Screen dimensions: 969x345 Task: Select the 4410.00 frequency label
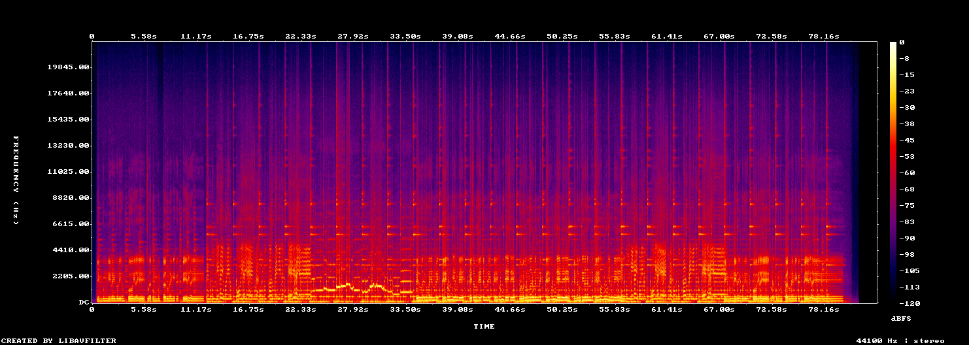pyautogui.click(x=71, y=250)
